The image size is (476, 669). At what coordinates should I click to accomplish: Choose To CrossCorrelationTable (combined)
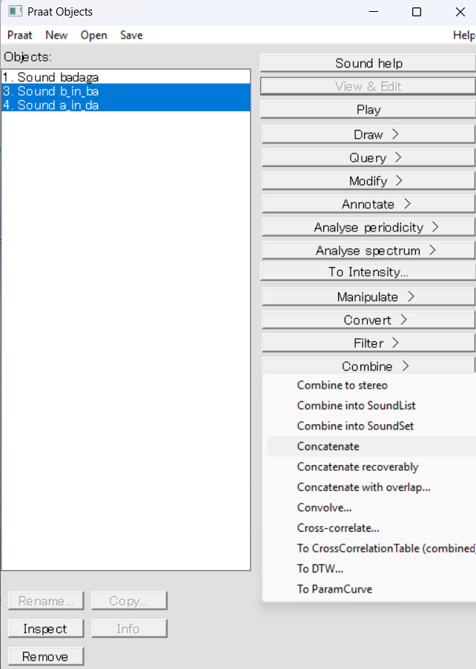point(371,548)
